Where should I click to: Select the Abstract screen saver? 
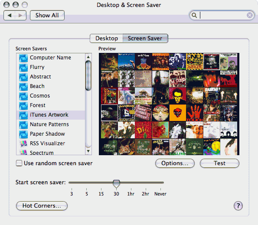click(51, 77)
